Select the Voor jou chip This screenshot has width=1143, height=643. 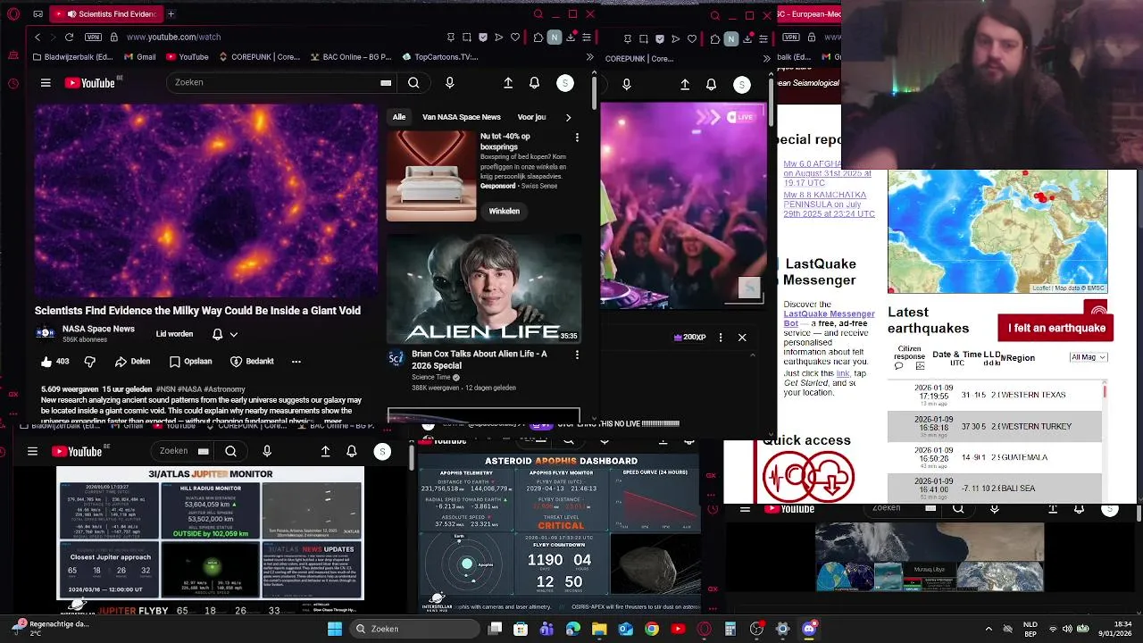pyautogui.click(x=531, y=117)
